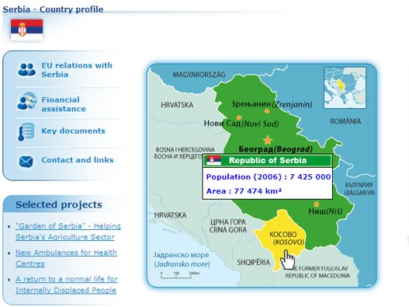Click the Београд (Beograd) city label
This screenshot has height=307, width=409.
(276, 149)
